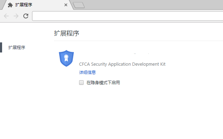
Task: Click the browser forward arrow
Action: coord(16,16)
